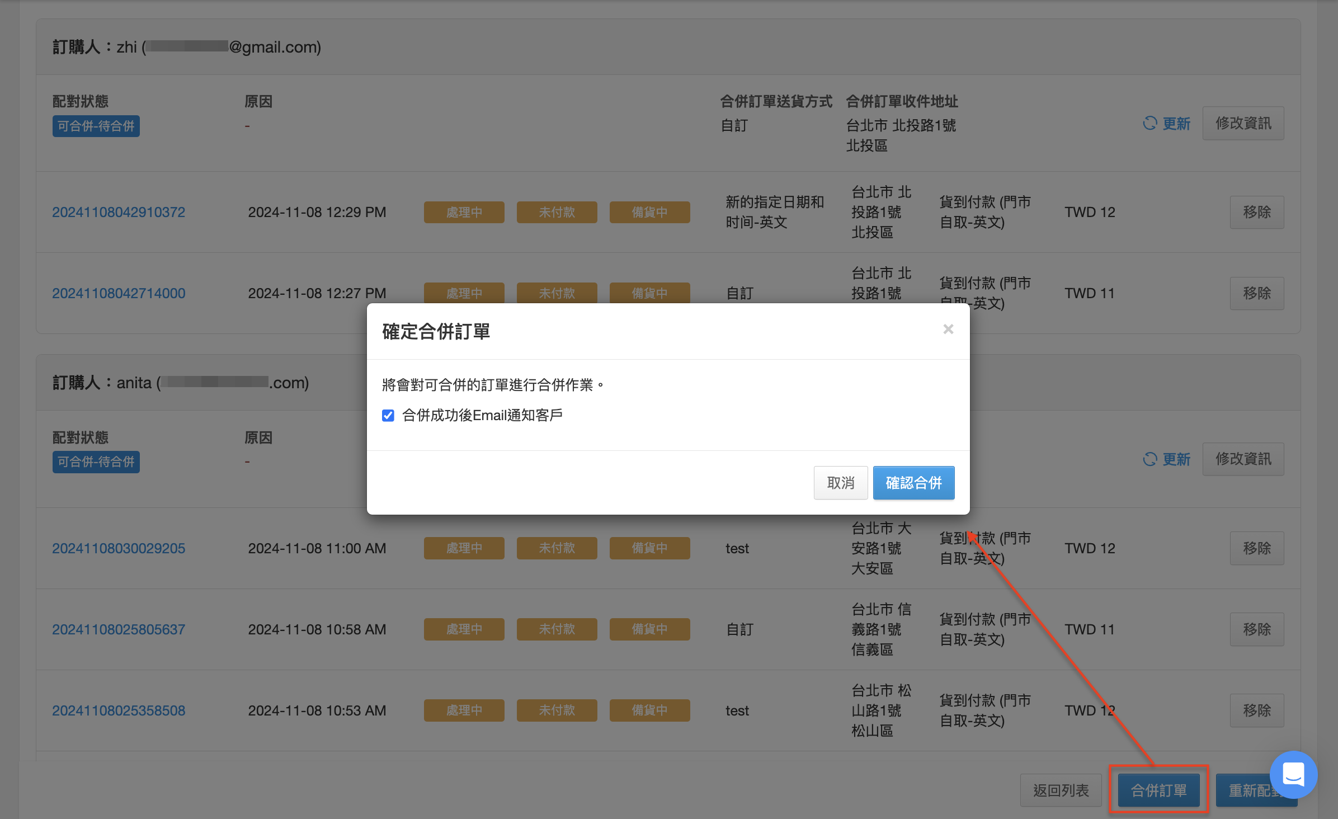Click the 訂購人：zhi header

(x=186, y=47)
